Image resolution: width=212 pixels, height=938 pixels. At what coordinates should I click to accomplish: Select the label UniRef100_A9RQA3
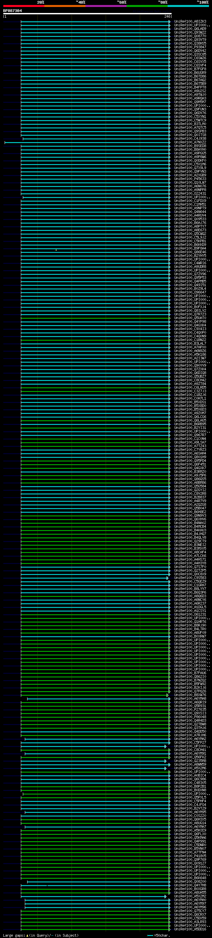pos(190,98)
